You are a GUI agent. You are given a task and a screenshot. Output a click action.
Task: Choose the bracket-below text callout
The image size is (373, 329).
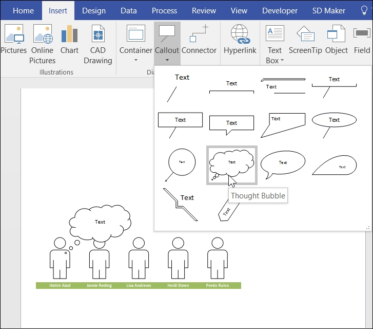231,87
